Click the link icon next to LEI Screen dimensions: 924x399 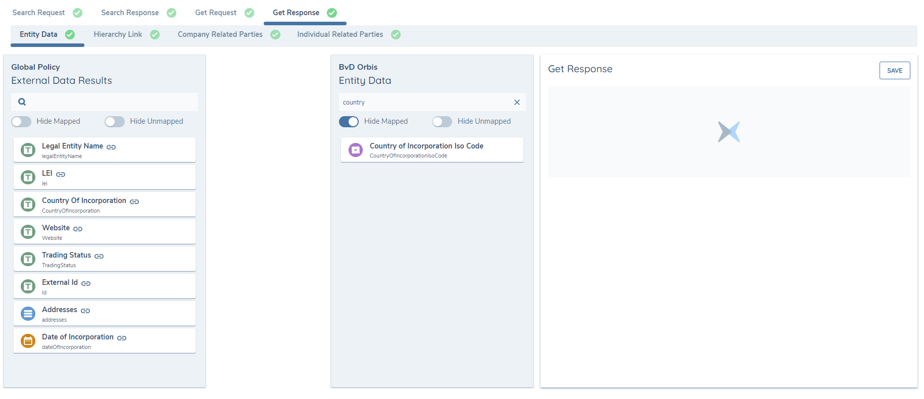click(61, 174)
